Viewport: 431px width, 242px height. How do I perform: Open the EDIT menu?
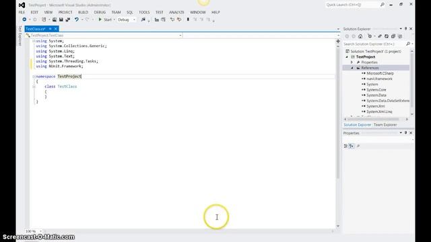click(34, 12)
